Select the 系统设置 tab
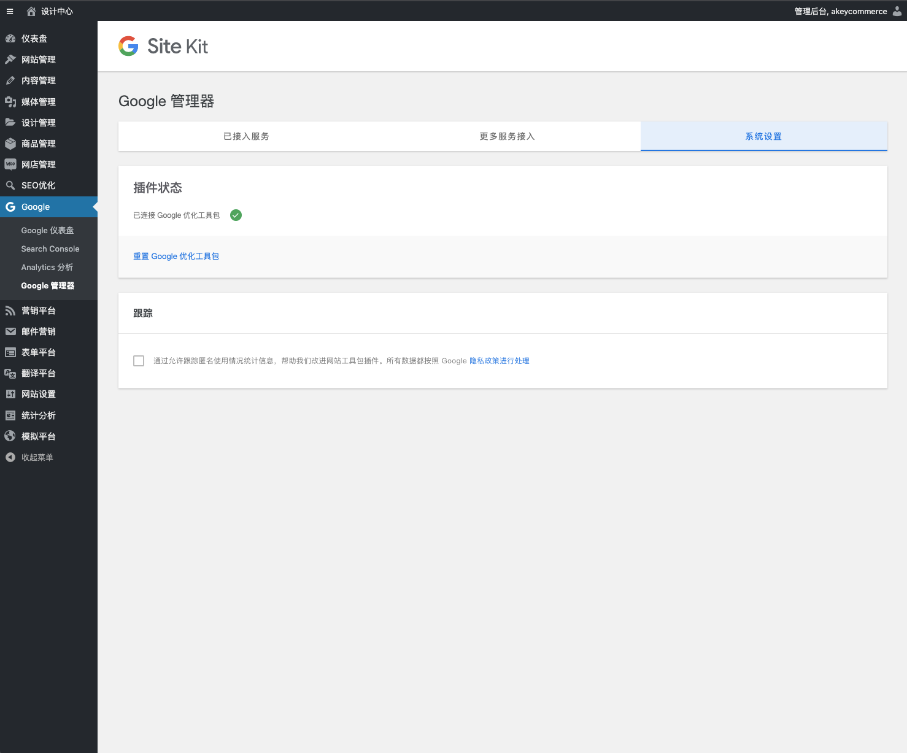Screen dimensions: 907x753 point(764,136)
